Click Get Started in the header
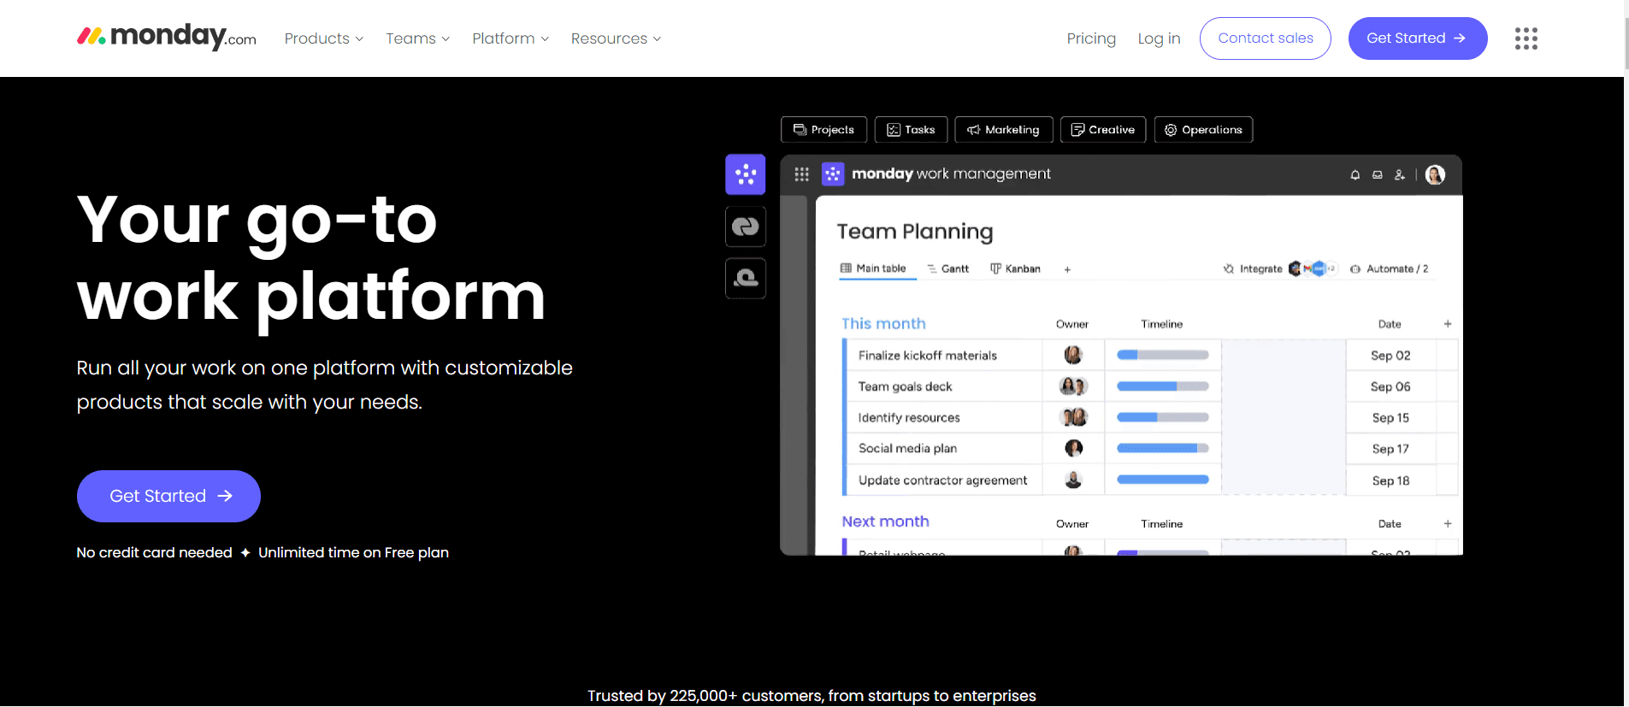Viewport: 1629px width, 707px height. (1417, 38)
